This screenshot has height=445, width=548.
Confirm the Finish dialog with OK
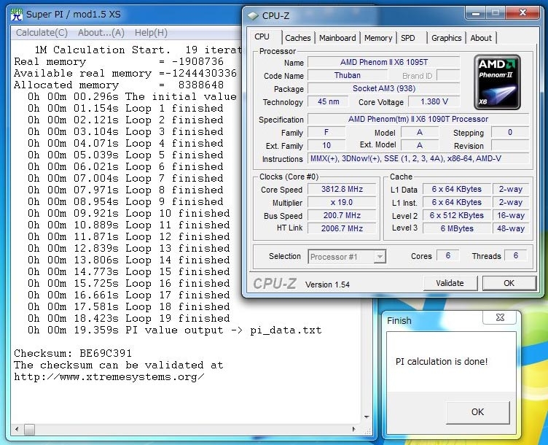pos(477,411)
